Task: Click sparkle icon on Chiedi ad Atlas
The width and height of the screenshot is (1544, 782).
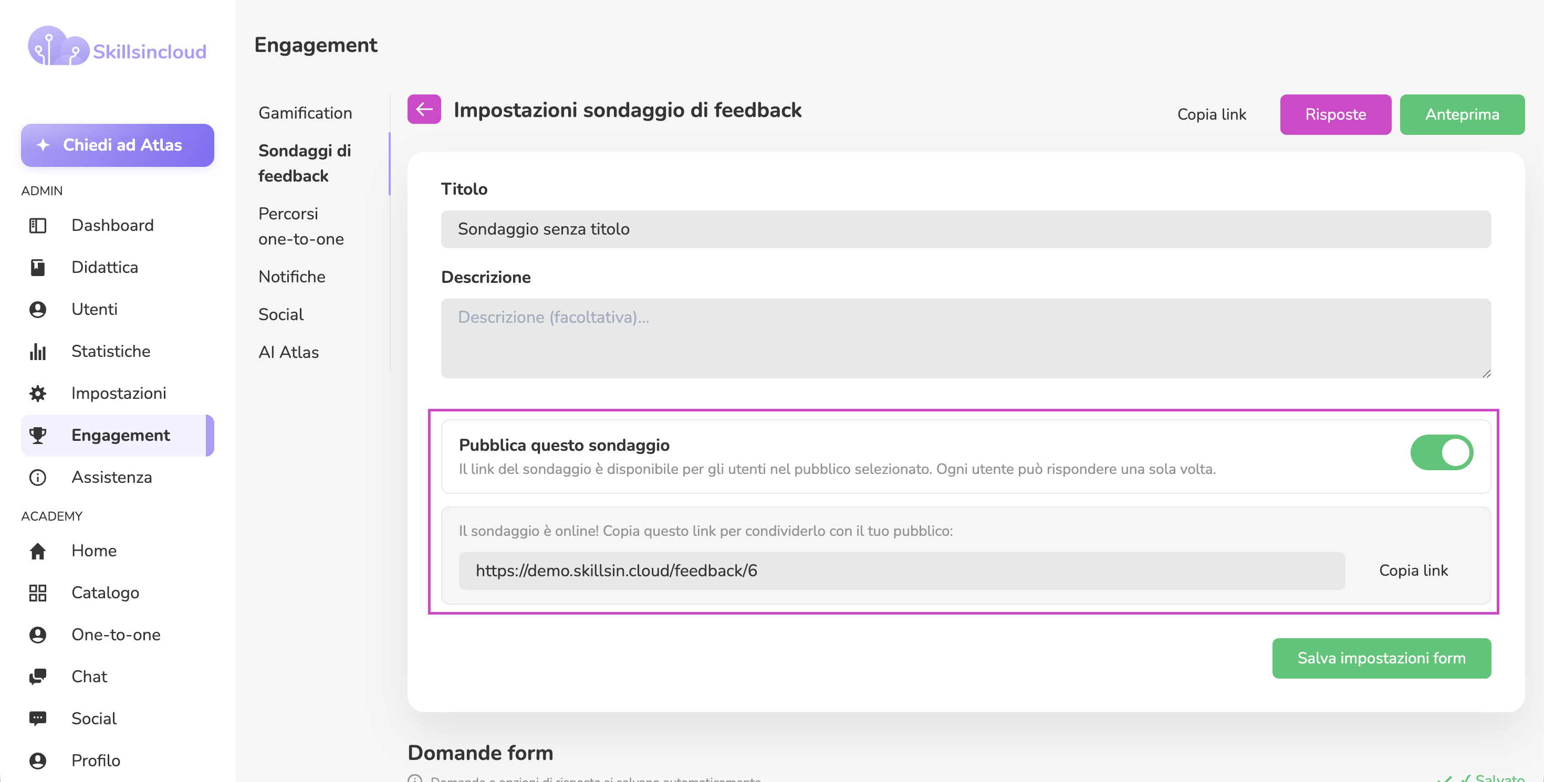Action: [43, 145]
